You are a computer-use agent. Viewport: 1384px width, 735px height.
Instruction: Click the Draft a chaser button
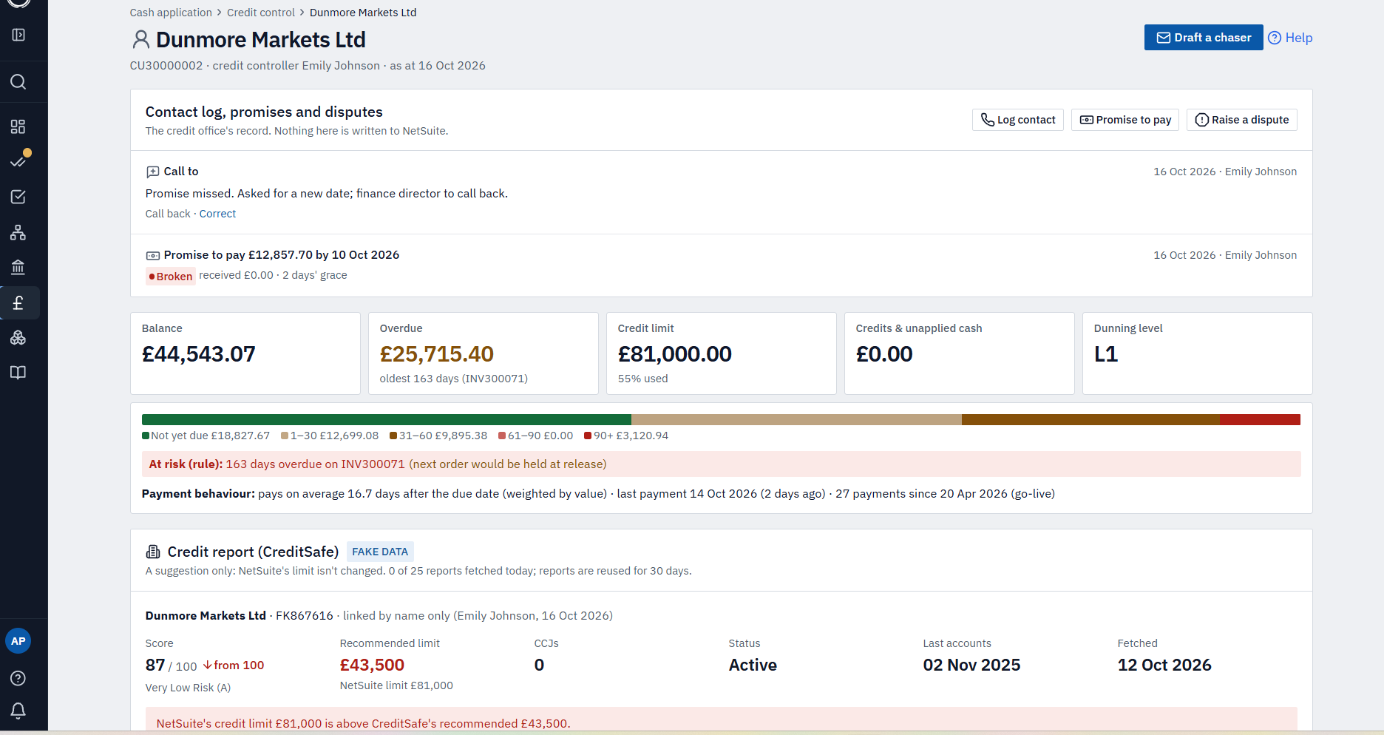coord(1204,38)
